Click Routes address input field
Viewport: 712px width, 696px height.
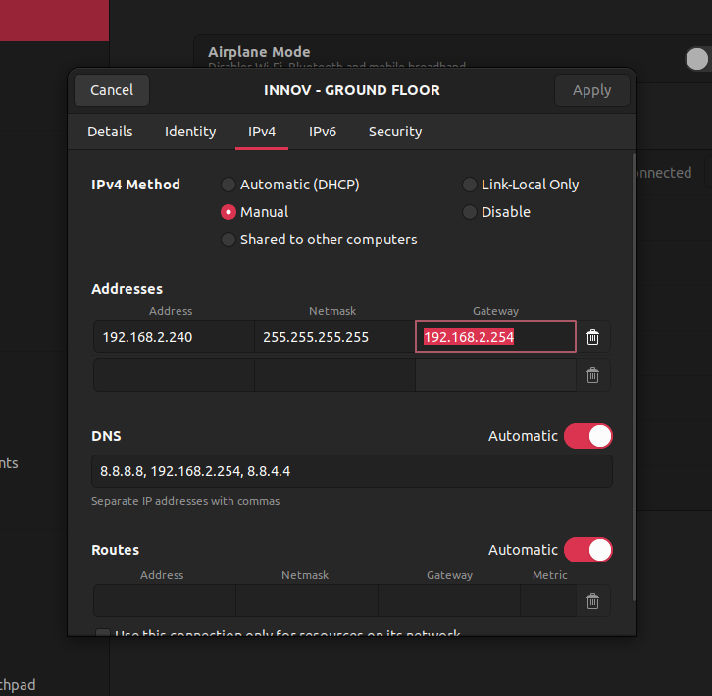[165, 601]
